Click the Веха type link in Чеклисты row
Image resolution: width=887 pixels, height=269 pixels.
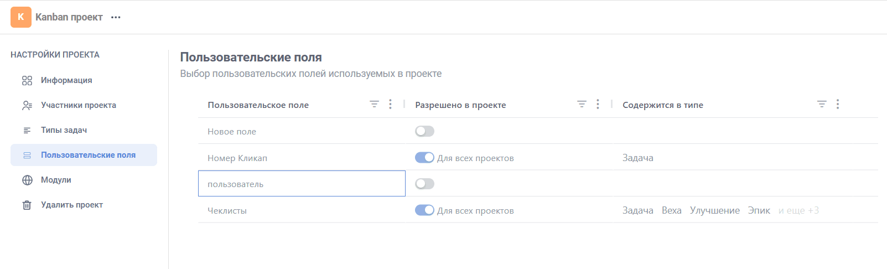click(x=672, y=210)
